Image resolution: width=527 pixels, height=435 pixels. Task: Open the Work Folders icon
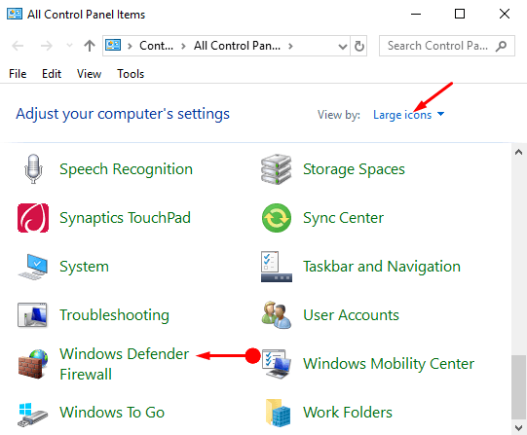click(x=278, y=413)
